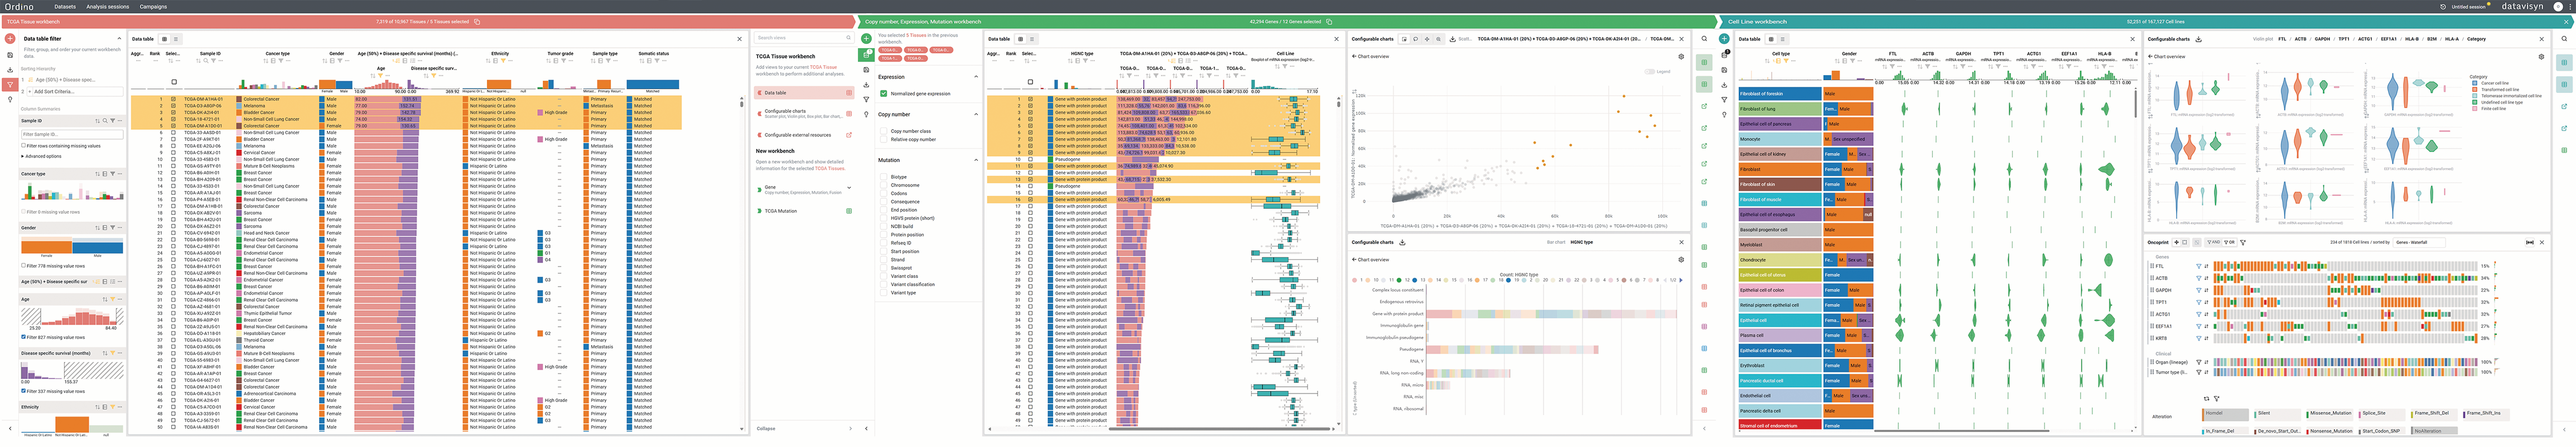This screenshot has height=447, width=2576.
Task: Click the copy icon beside '5 Tissues selected'
Action: click(477, 21)
